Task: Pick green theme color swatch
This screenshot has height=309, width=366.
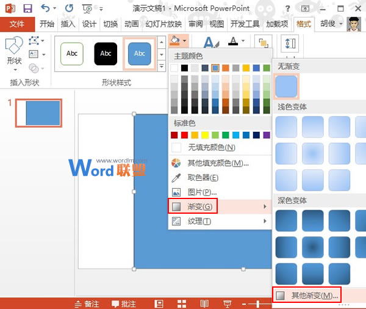Action: (267, 68)
